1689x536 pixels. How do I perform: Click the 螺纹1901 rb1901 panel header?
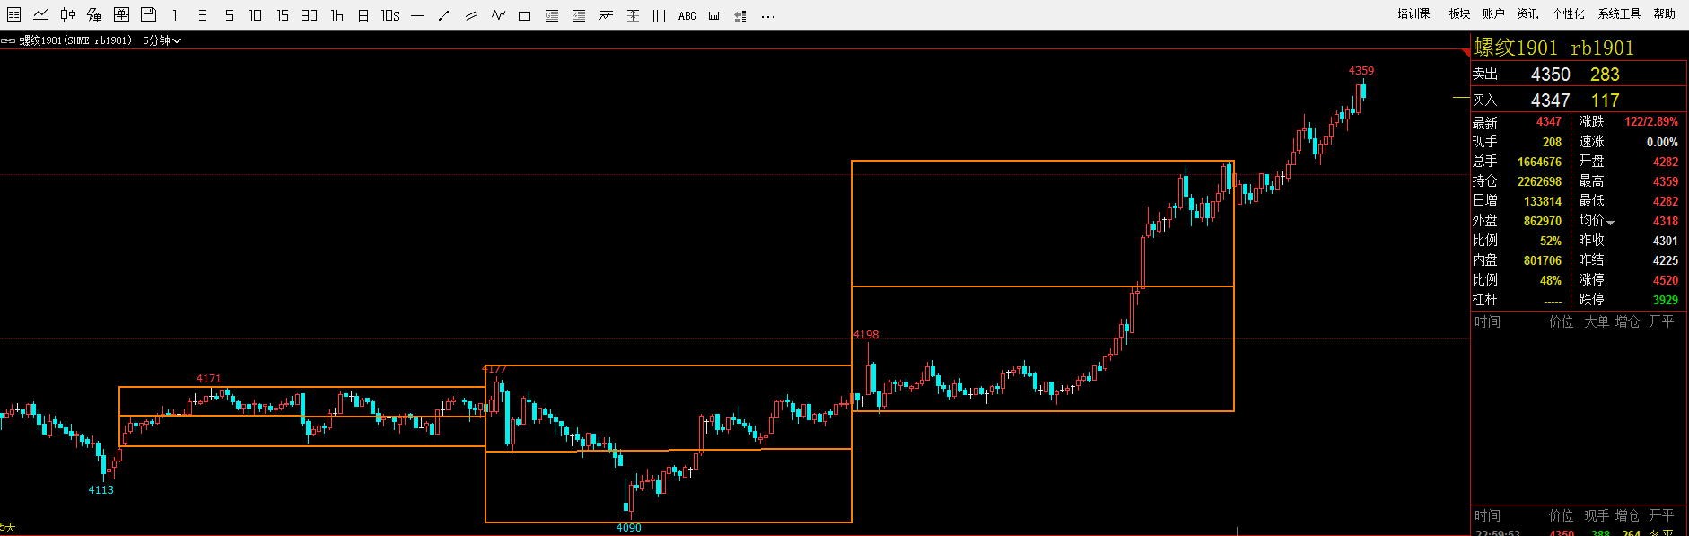(1553, 48)
